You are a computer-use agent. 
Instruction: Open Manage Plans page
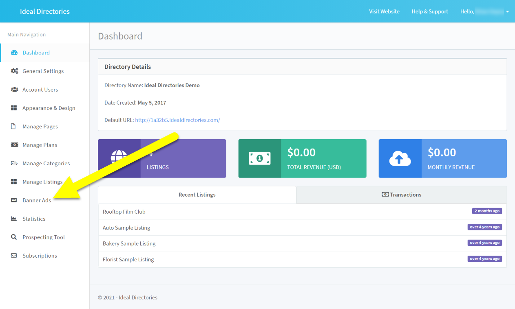pos(45,145)
